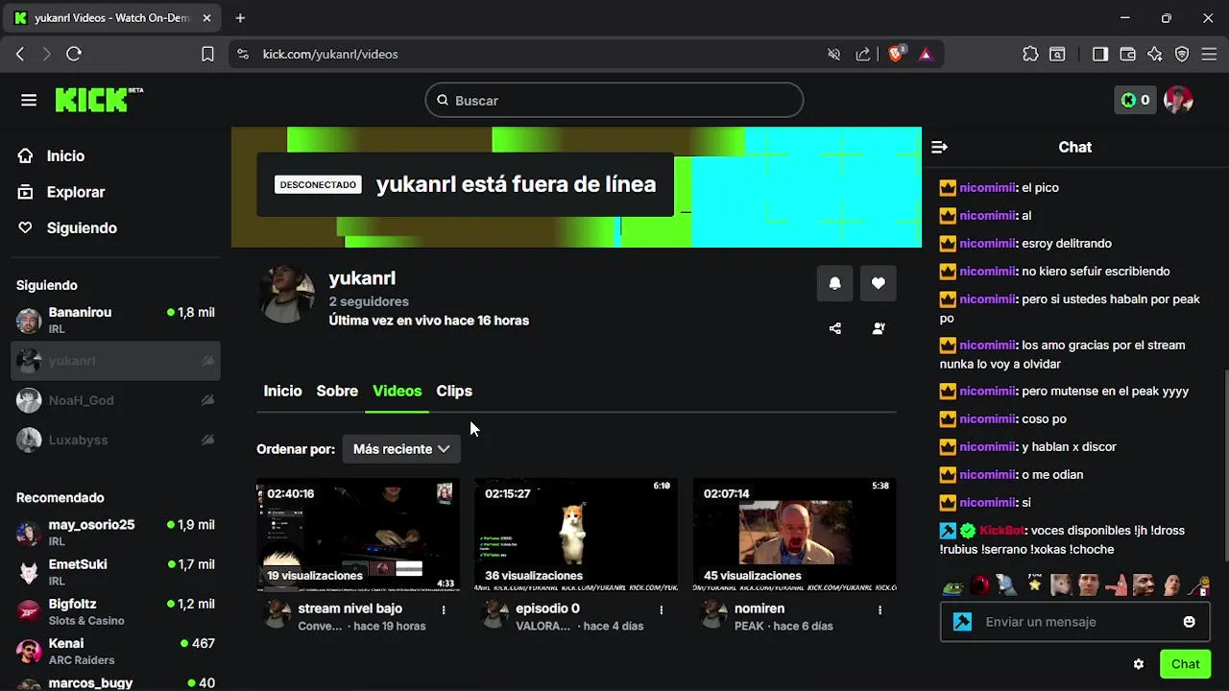Click the chat scrollbar
Viewport: 1229px width, 691px height.
click(1225, 465)
